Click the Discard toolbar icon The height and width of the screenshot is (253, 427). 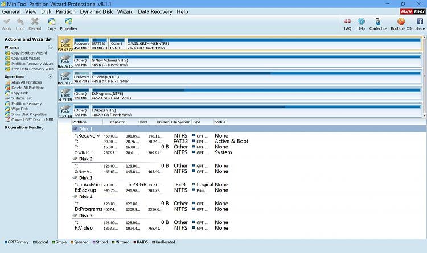coord(35,24)
